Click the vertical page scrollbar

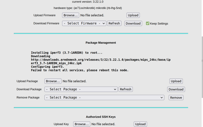[202, 67]
